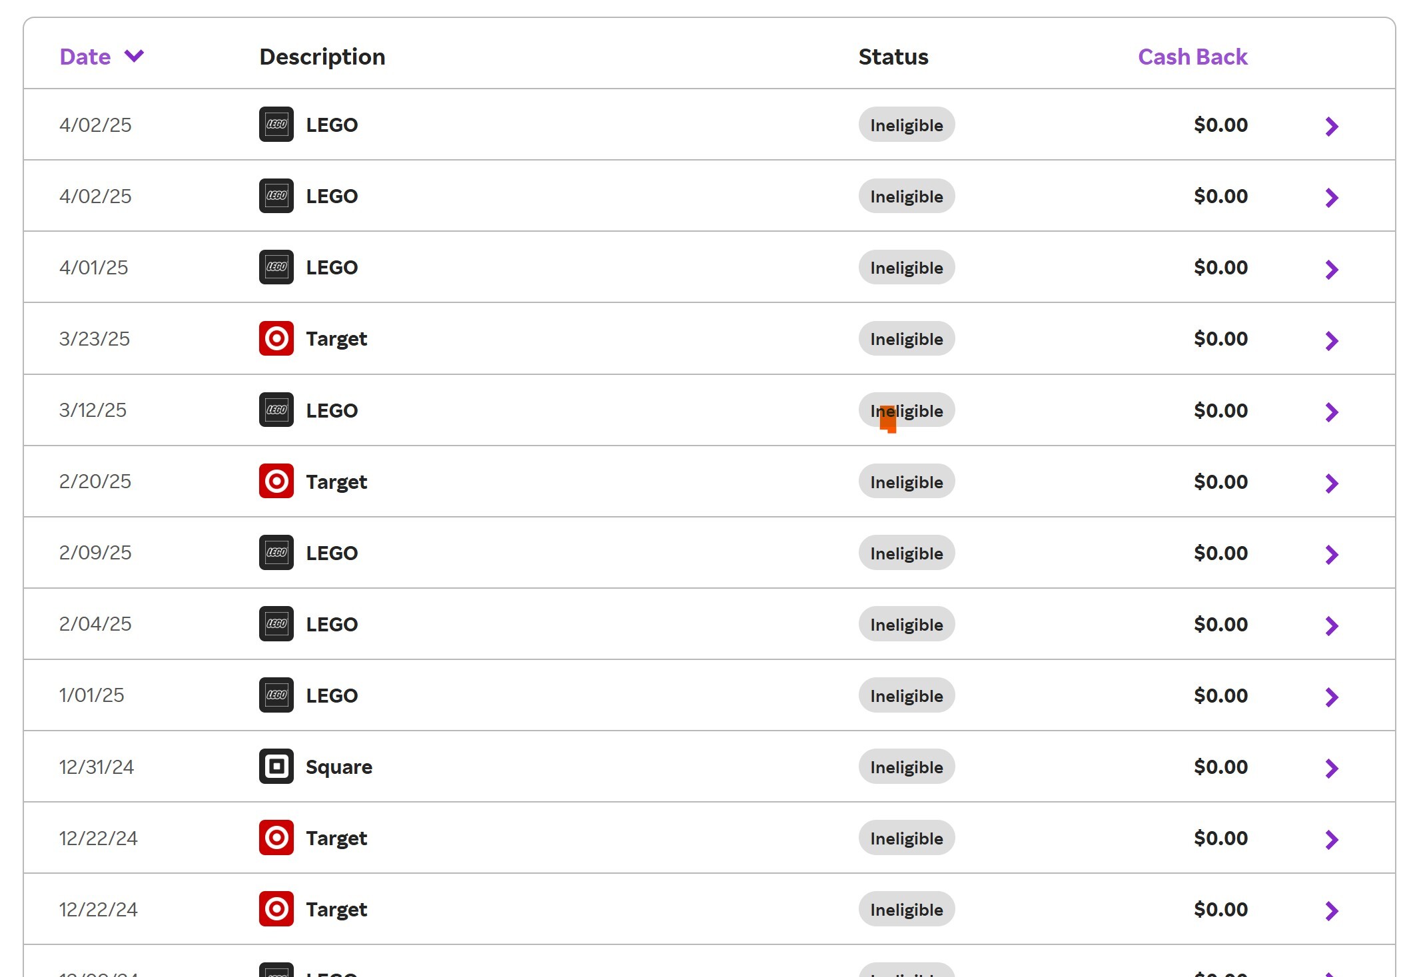
Task: Expand the 12/31/24 Square transaction details arrow
Action: 1331,768
